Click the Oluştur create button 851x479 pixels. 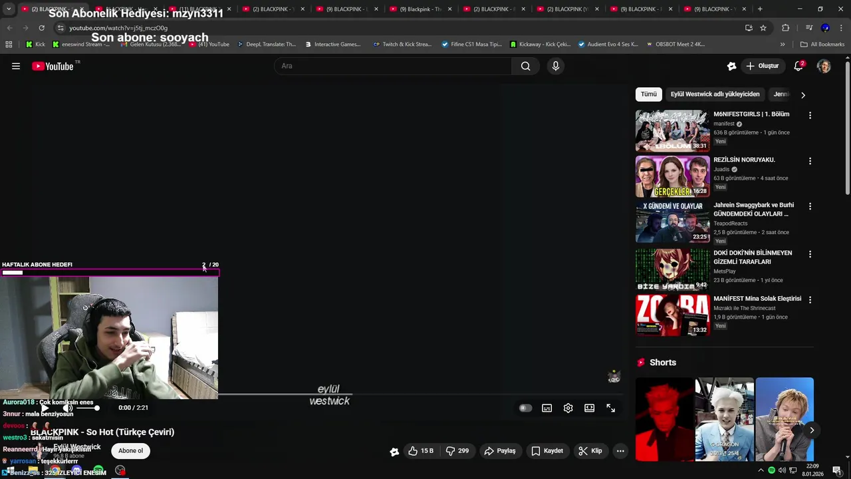[x=763, y=66]
